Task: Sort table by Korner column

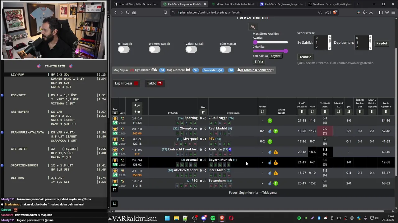Action: (x=262, y=111)
